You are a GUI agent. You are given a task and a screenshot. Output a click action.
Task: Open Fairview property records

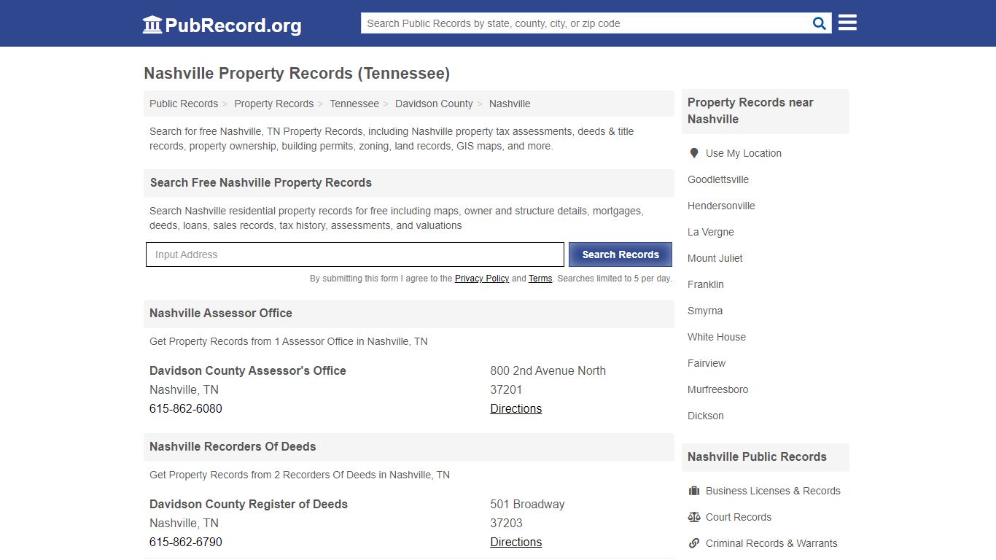pyautogui.click(x=707, y=363)
